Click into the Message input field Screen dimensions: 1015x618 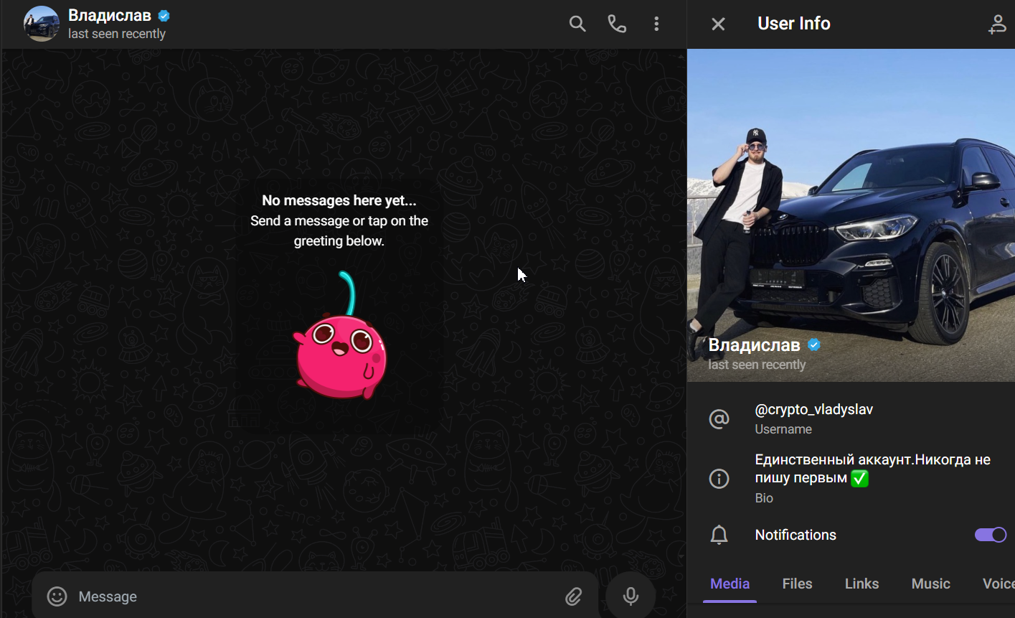316,596
